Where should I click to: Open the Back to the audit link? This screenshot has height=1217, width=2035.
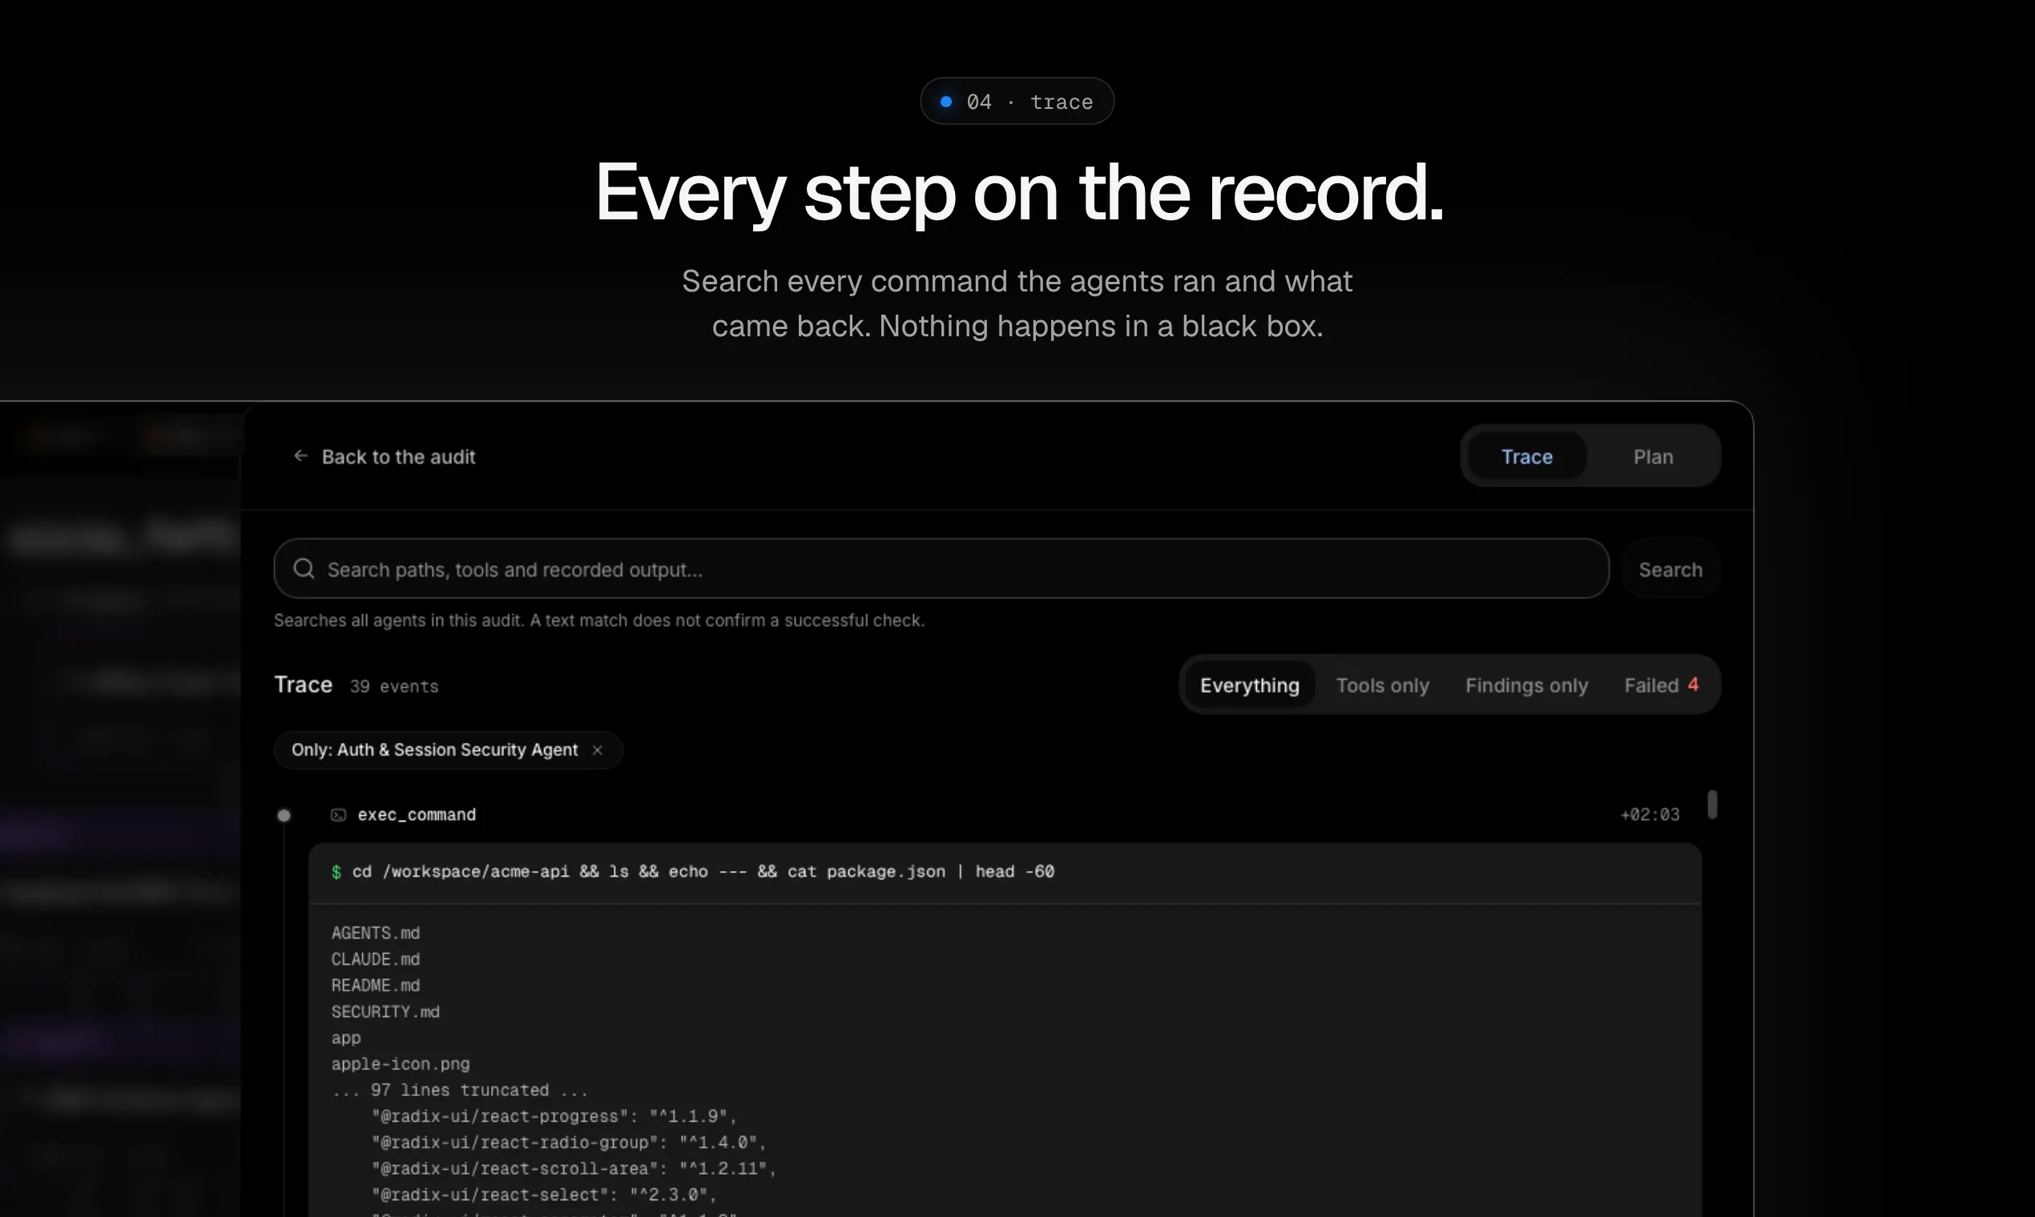[x=384, y=456]
